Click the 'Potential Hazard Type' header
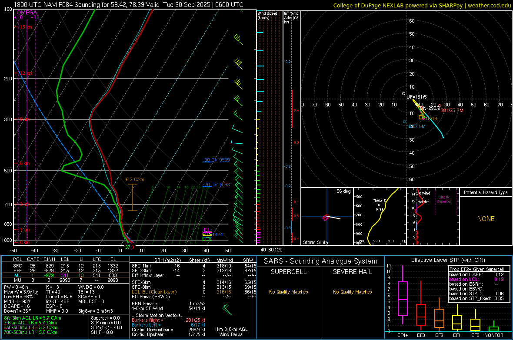This screenshot has height=340, width=513. (486, 192)
